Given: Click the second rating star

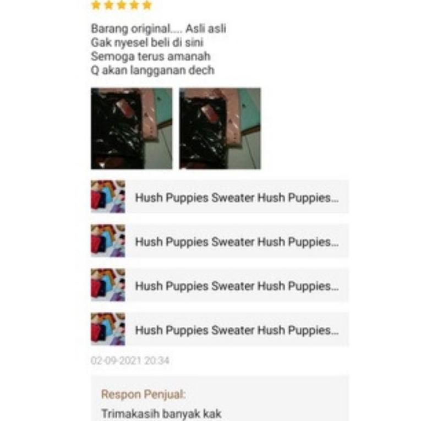Looking at the screenshot, I should (109, 5).
